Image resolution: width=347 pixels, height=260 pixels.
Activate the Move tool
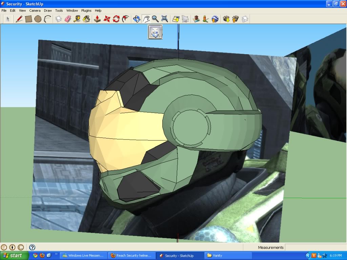107,19
